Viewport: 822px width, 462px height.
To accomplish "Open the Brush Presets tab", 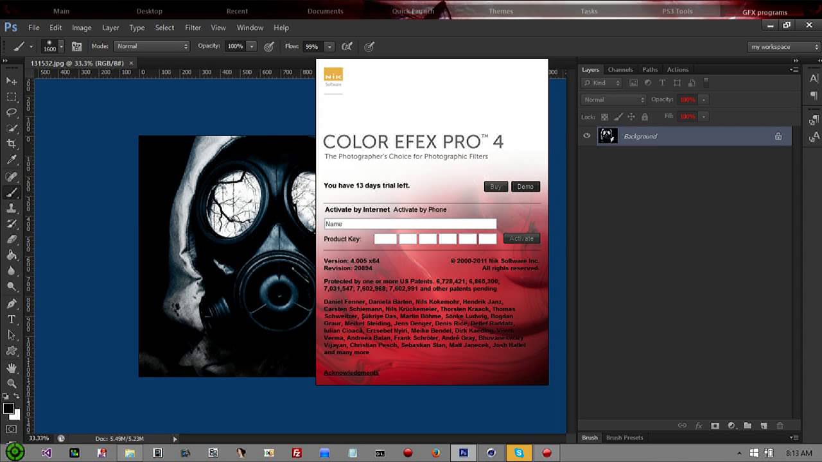I will [624, 438].
